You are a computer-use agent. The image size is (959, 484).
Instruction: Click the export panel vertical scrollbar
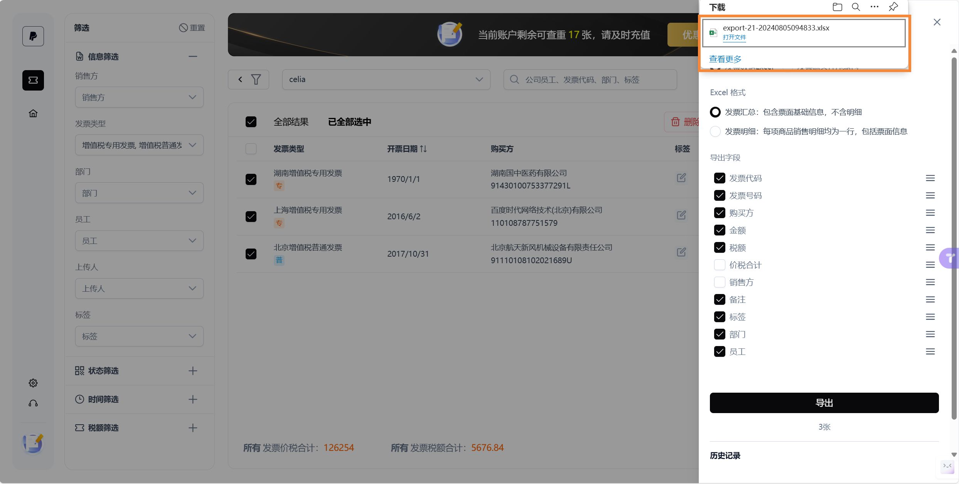click(x=954, y=238)
